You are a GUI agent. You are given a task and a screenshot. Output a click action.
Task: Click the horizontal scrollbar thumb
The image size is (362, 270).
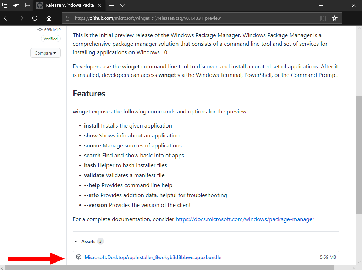(x=169, y=268)
